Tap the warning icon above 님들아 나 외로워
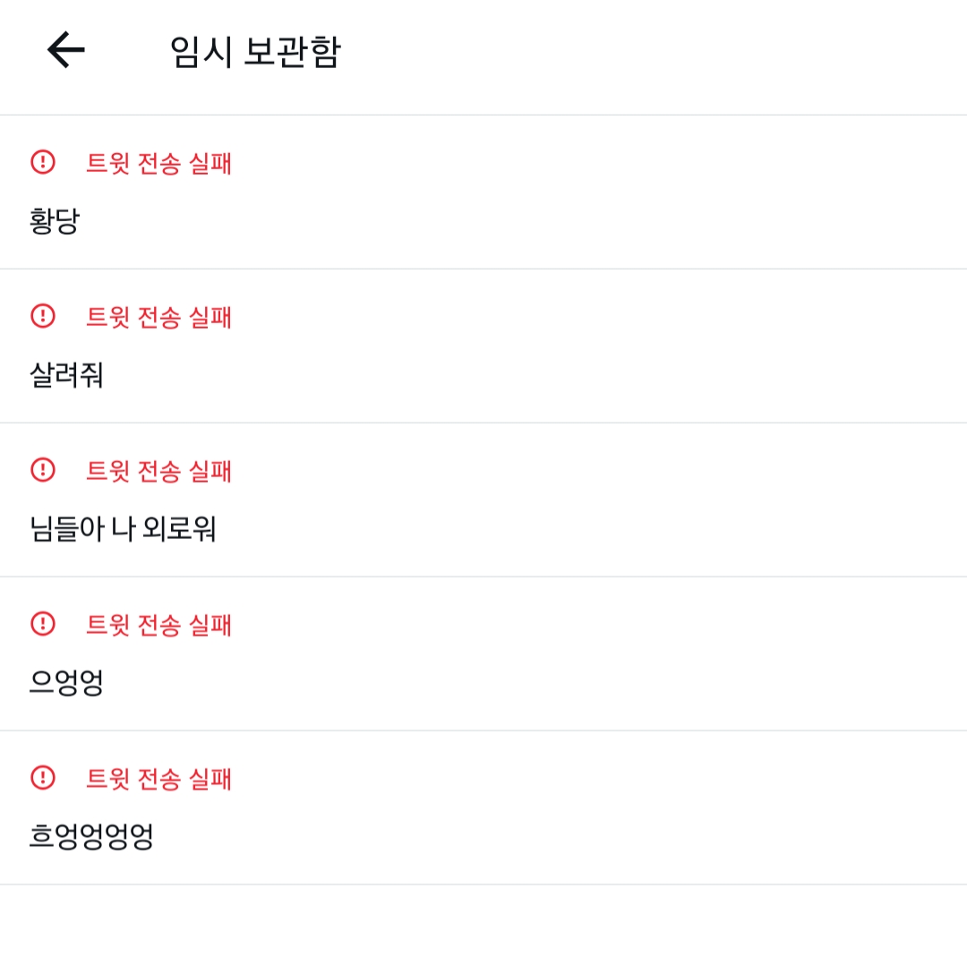The image size is (967, 957). tap(43, 470)
